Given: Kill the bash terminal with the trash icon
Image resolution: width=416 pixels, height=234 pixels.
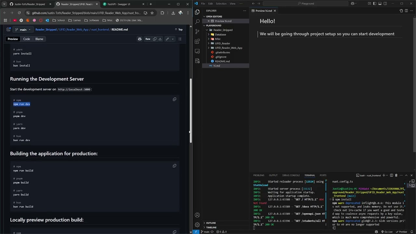Looking at the screenshot, I should [396, 175].
